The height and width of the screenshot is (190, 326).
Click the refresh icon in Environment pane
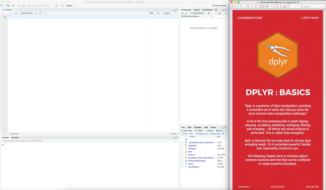pos(225,13)
